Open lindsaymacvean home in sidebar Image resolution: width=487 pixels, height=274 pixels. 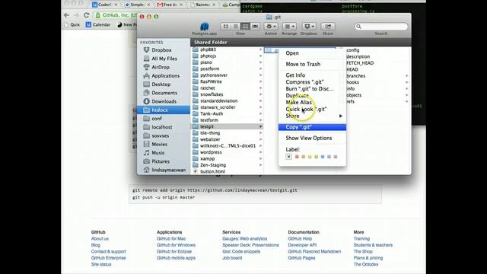click(168, 170)
